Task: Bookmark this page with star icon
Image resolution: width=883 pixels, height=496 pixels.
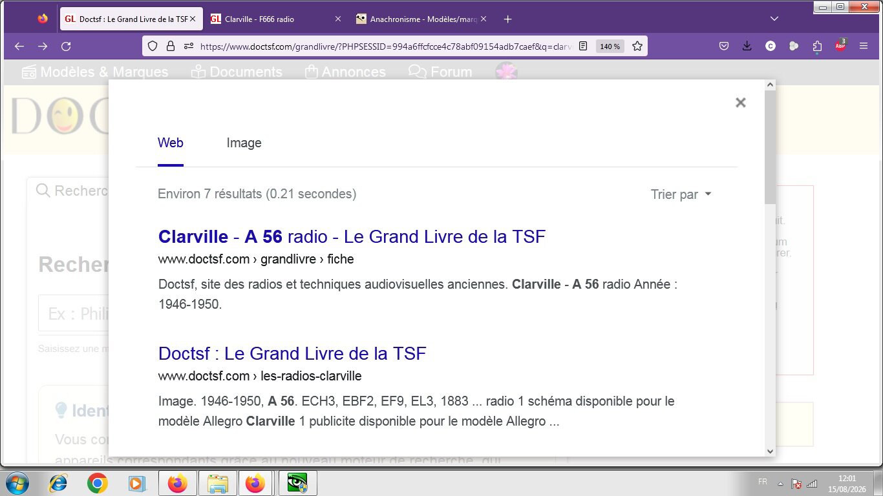Action: (637, 46)
